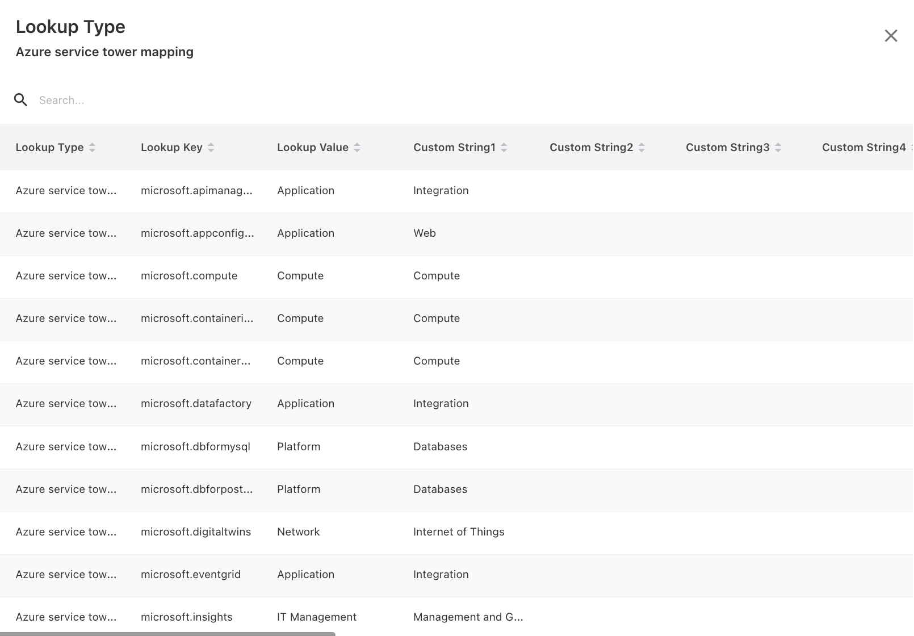914x636 pixels.
Task: Sort by Custom String3 column arrows
Action: (778, 148)
